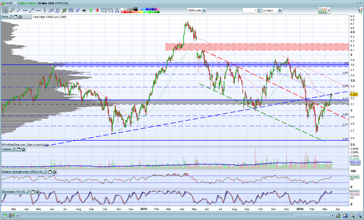Screen dimensions: 364x220
Task: Click the horizontal chart scrollbar thumb
Action: [311, 216]
